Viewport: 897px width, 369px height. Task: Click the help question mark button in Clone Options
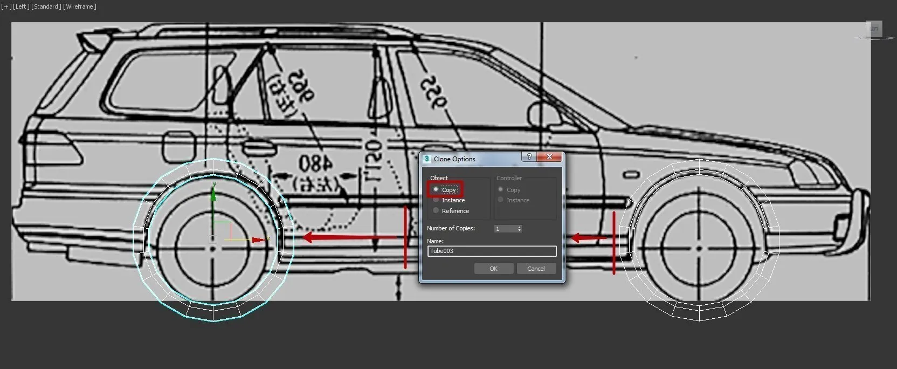tap(529, 156)
